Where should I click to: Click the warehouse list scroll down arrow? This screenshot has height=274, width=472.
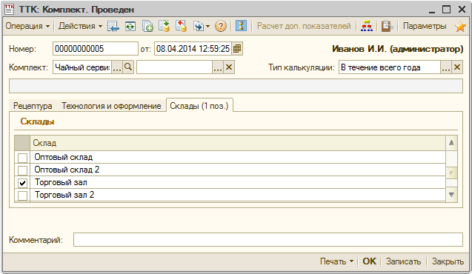pyautogui.click(x=451, y=195)
